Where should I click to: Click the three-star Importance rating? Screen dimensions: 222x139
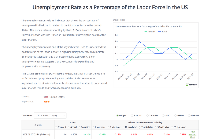tap(47, 102)
